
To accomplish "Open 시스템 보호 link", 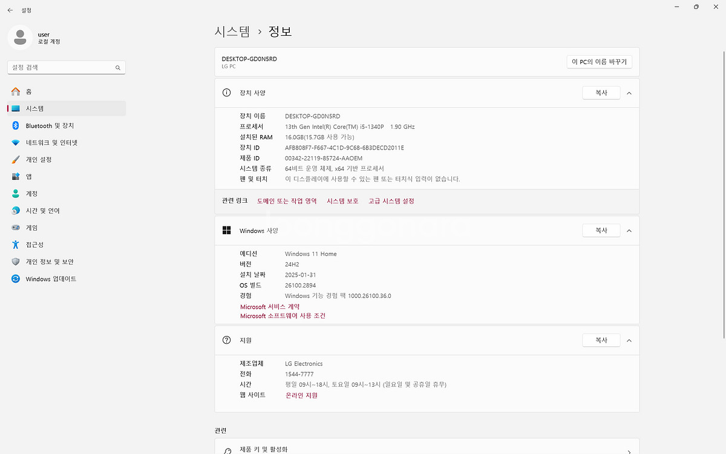I will (342, 201).
